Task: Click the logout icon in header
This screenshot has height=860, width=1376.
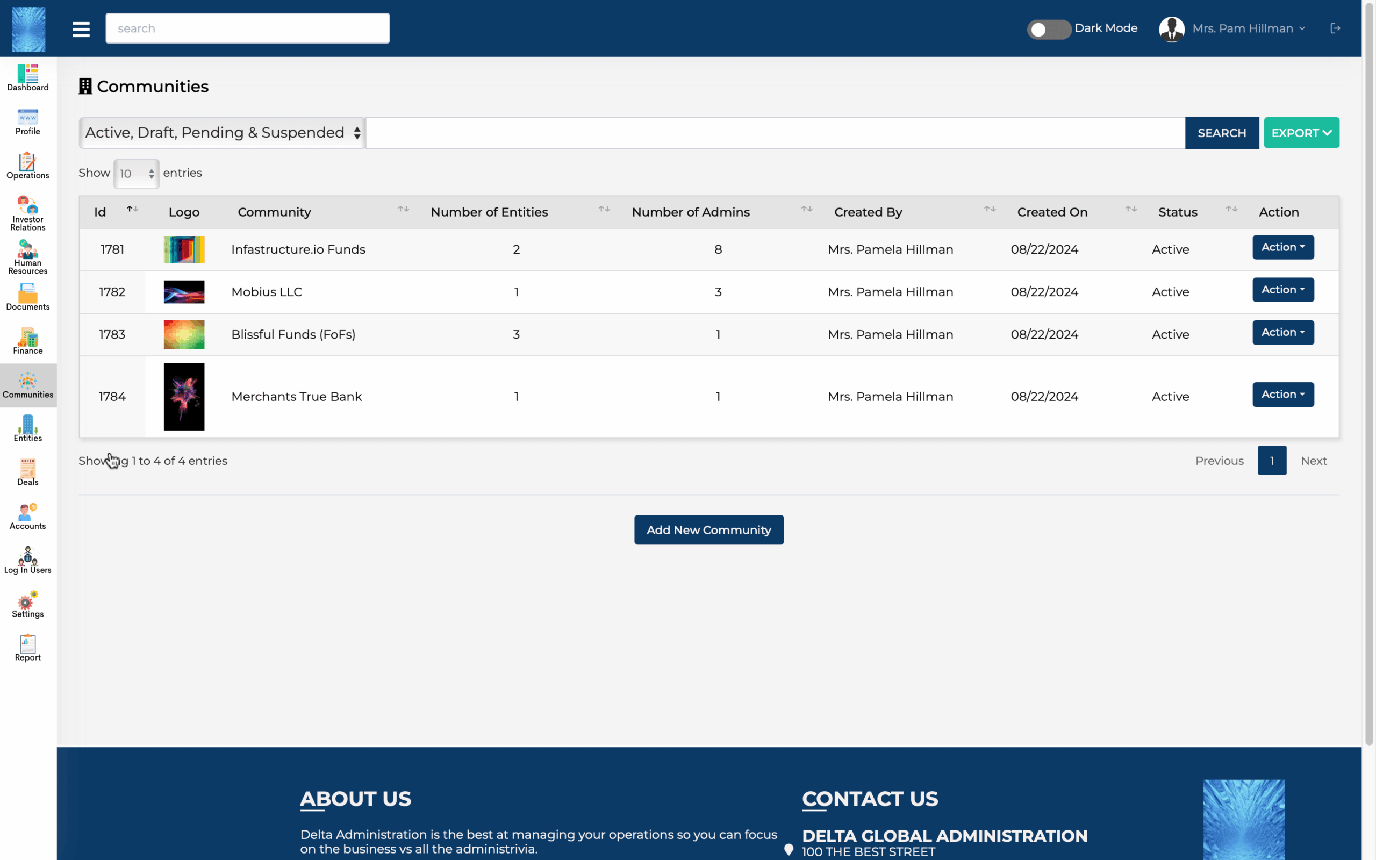Action: (x=1335, y=28)
